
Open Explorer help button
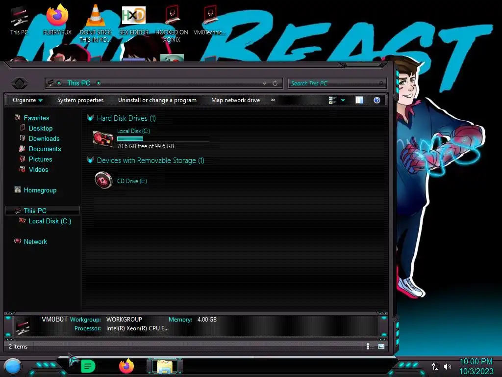(377, 100)
